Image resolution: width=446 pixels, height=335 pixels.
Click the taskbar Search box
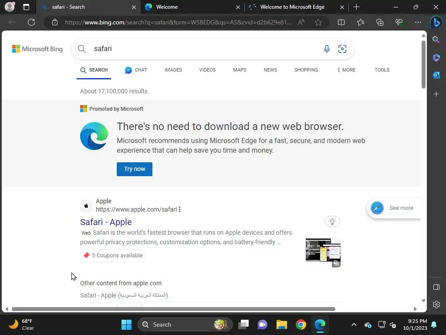tap(185, 325)
